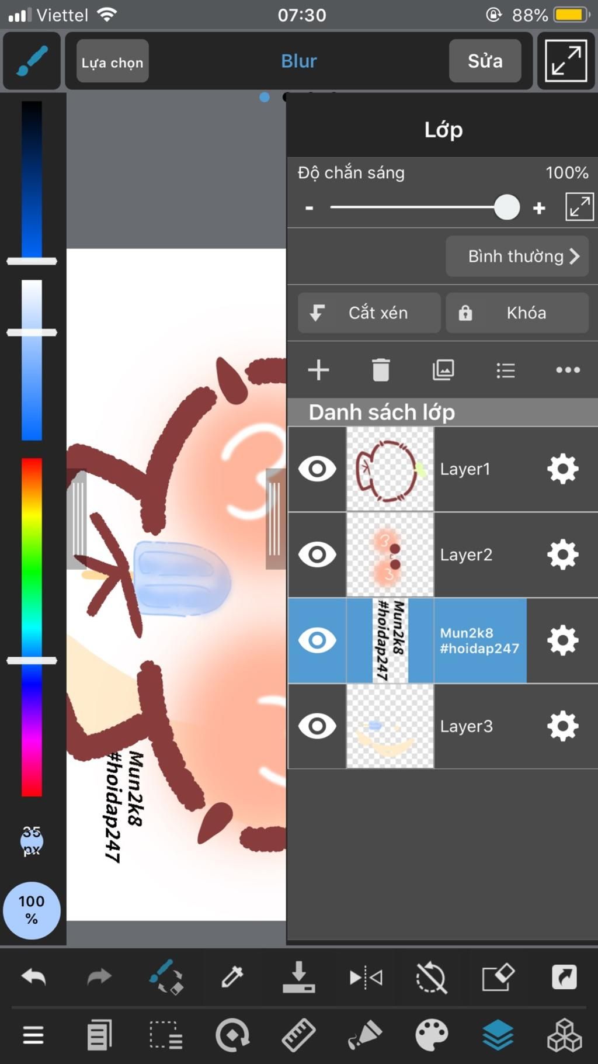Open the Bình thường blend mode dropdown
This screenshot has width=598, height=1064.
pos(517,256)
